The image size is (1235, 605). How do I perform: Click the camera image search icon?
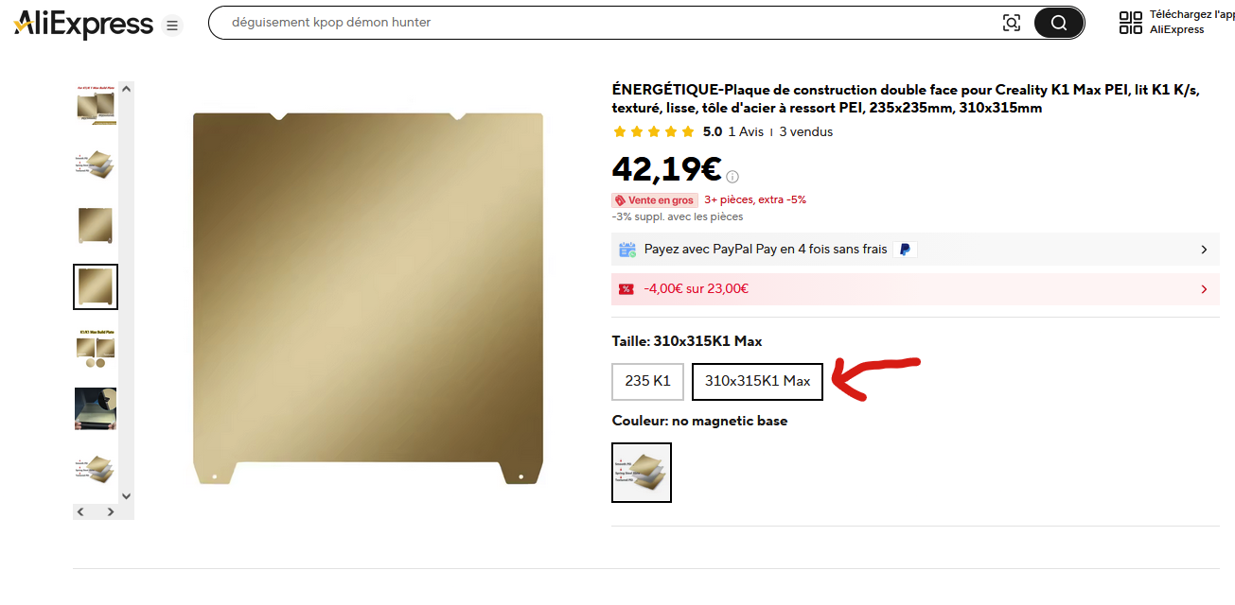(1012, 23)
